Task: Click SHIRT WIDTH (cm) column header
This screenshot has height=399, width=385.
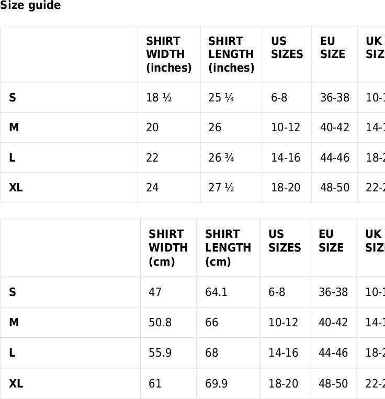Action: coord(168,247)
